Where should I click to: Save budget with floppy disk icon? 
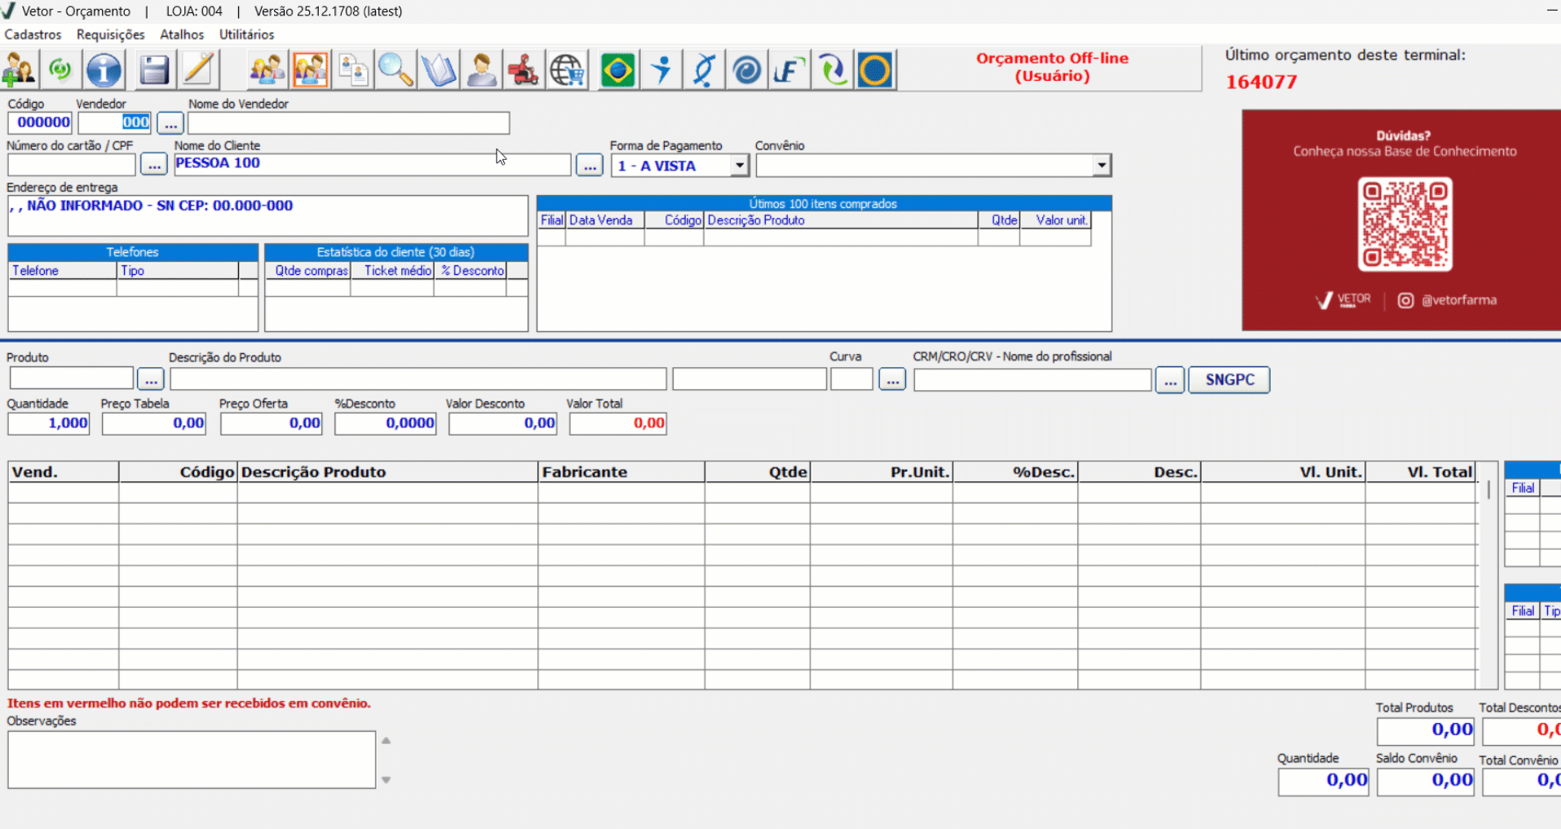point(153,70)
